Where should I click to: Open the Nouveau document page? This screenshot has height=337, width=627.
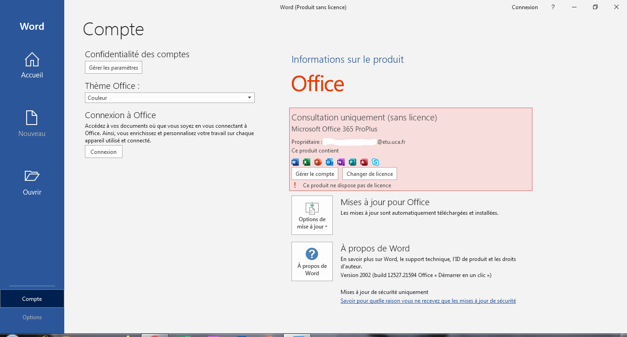32,124
